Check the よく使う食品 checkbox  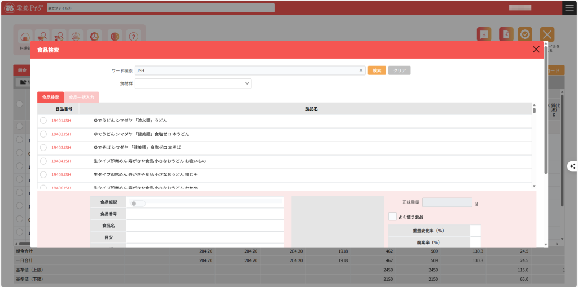pyautogui.click(x=392, y=217)
